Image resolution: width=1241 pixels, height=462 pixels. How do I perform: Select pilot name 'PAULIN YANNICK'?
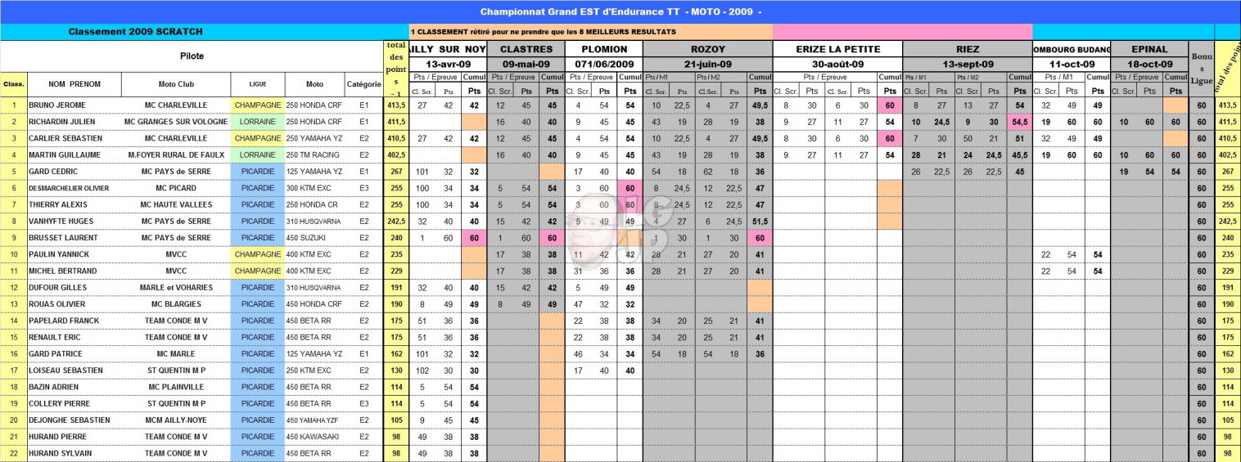(58, 254)
